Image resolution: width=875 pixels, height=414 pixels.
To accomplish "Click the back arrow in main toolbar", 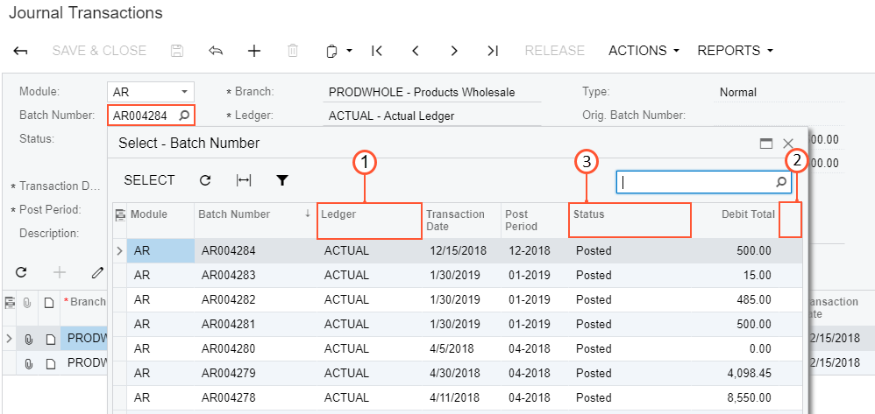I will [21, 51].
